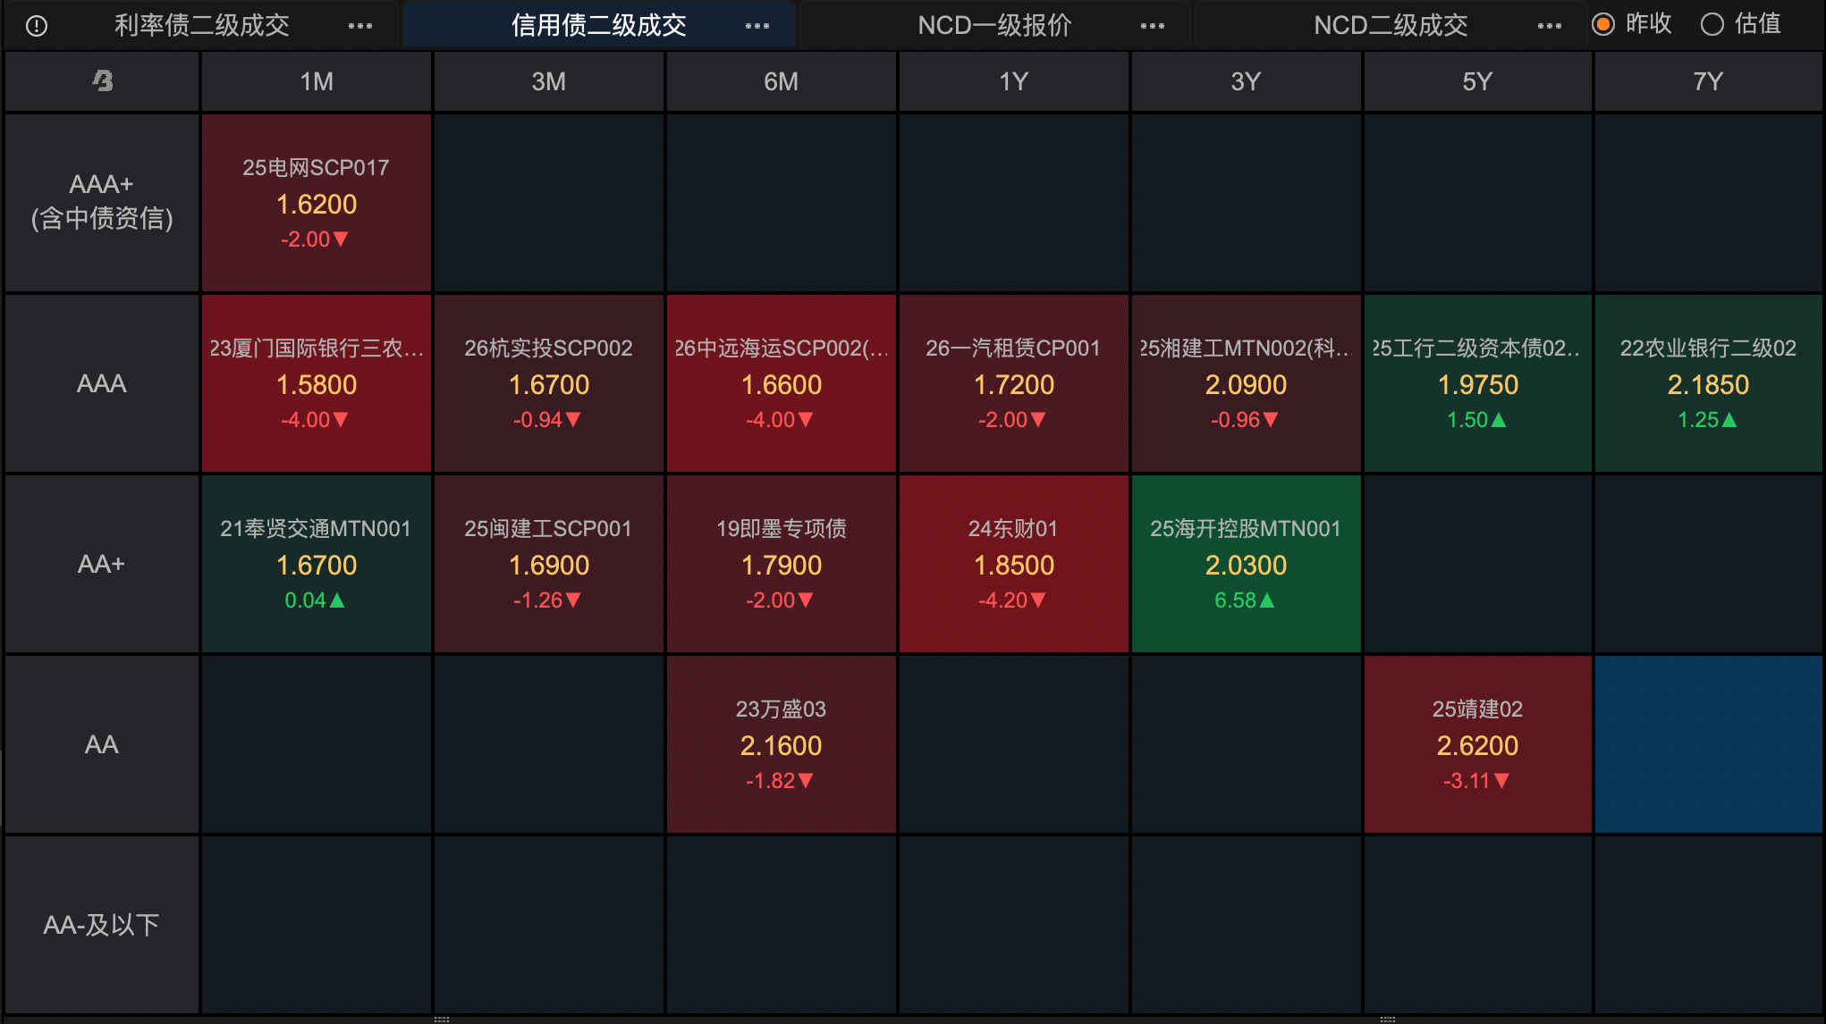
Task: Select the 估值 radio button
Action: coord(1712,24)
